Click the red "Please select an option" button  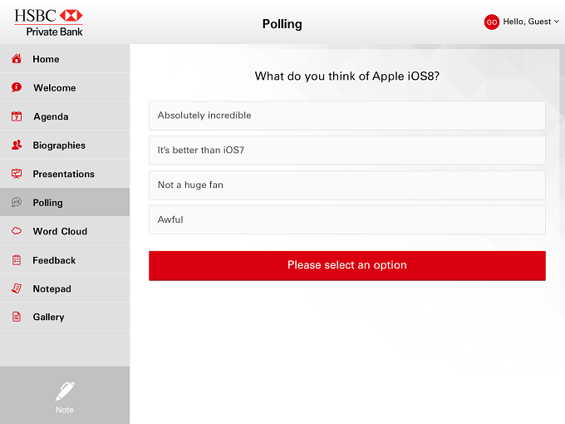pyautogui.click(x=347, y=265)
